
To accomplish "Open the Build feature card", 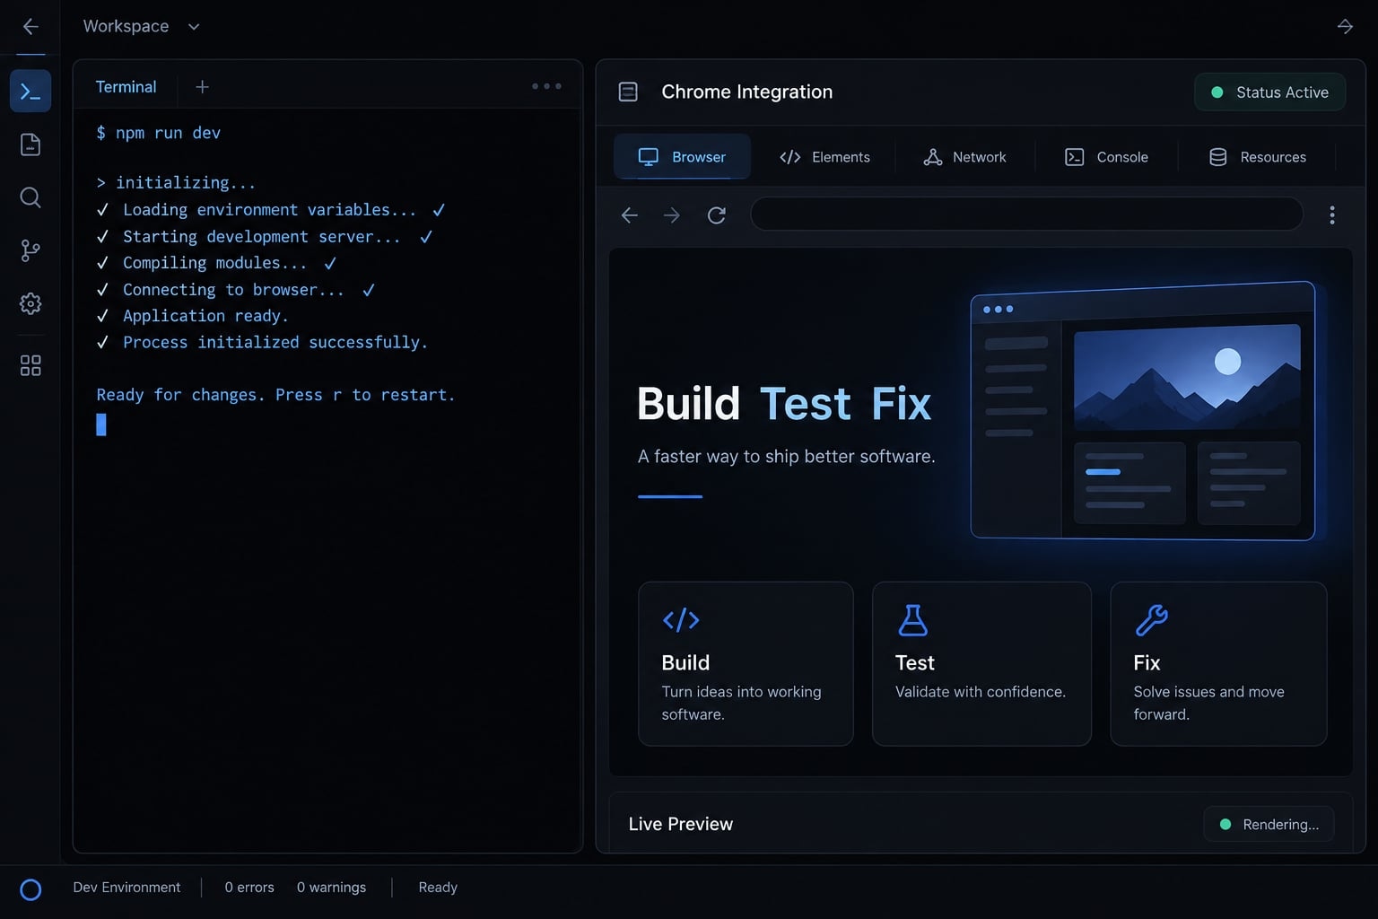I will [746, 664].
